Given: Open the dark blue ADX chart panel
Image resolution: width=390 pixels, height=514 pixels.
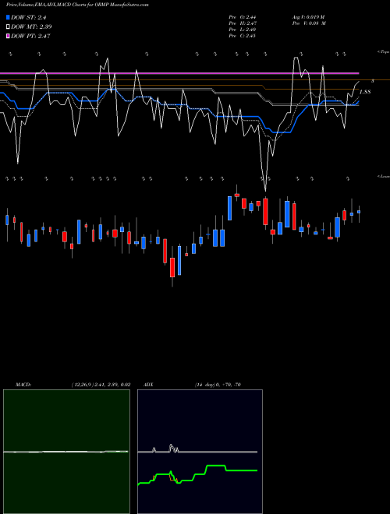Looking at the screenshot, I should tap(200, 452).
